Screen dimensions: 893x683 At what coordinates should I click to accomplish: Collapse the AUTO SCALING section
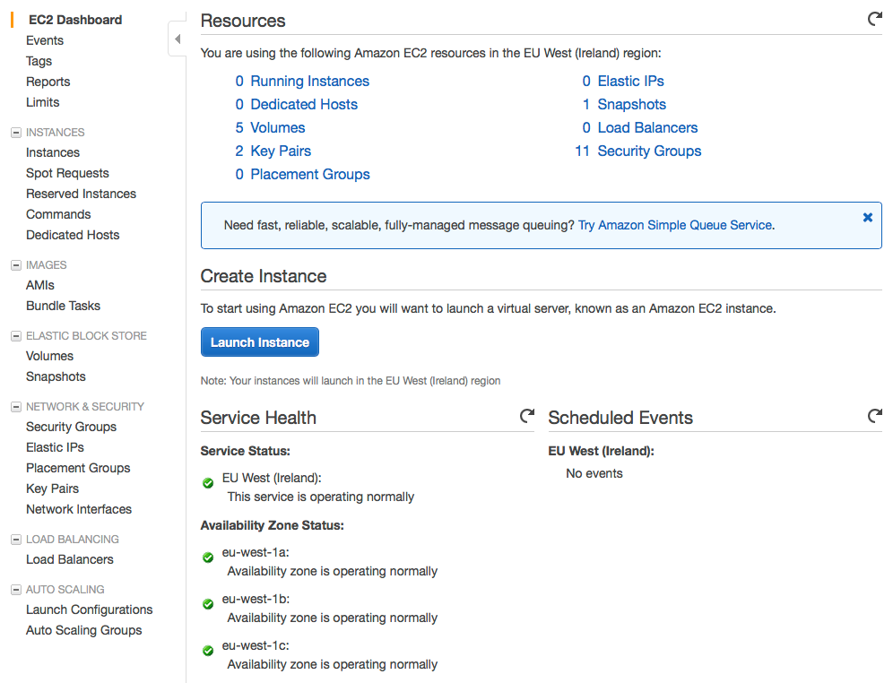pos(16,590)
